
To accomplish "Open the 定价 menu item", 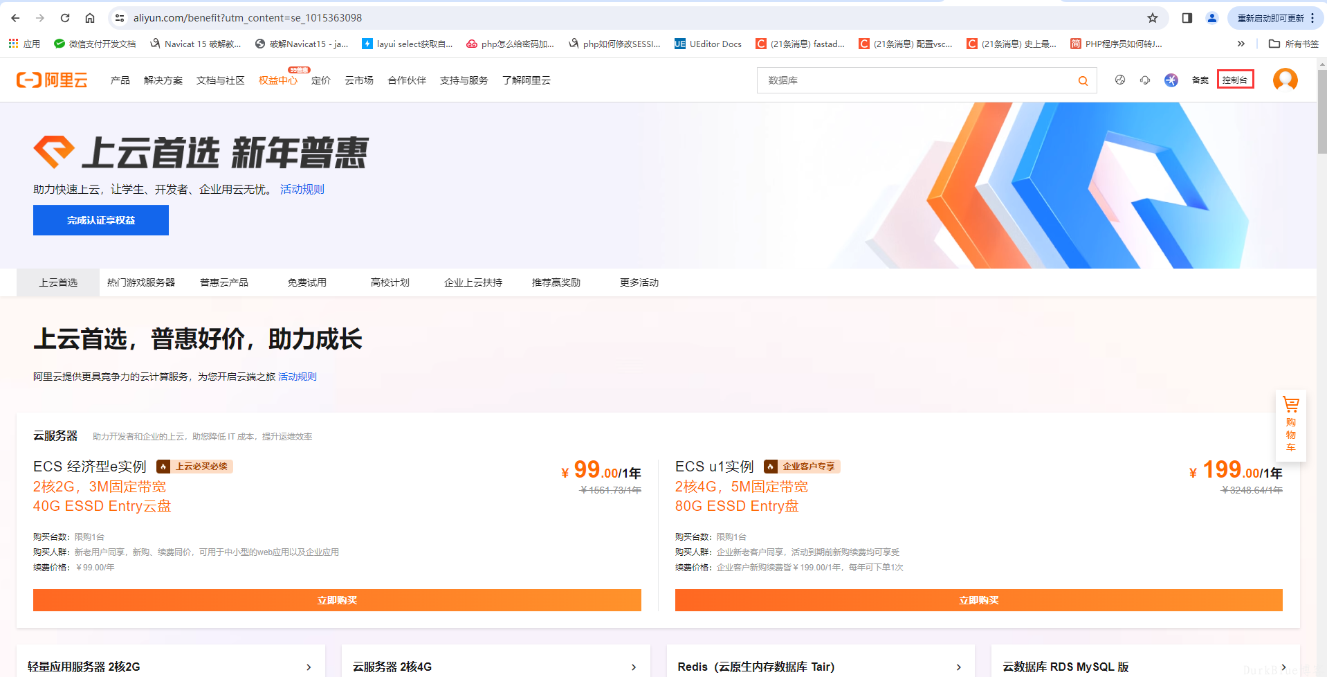I will (x=321, y=80).
